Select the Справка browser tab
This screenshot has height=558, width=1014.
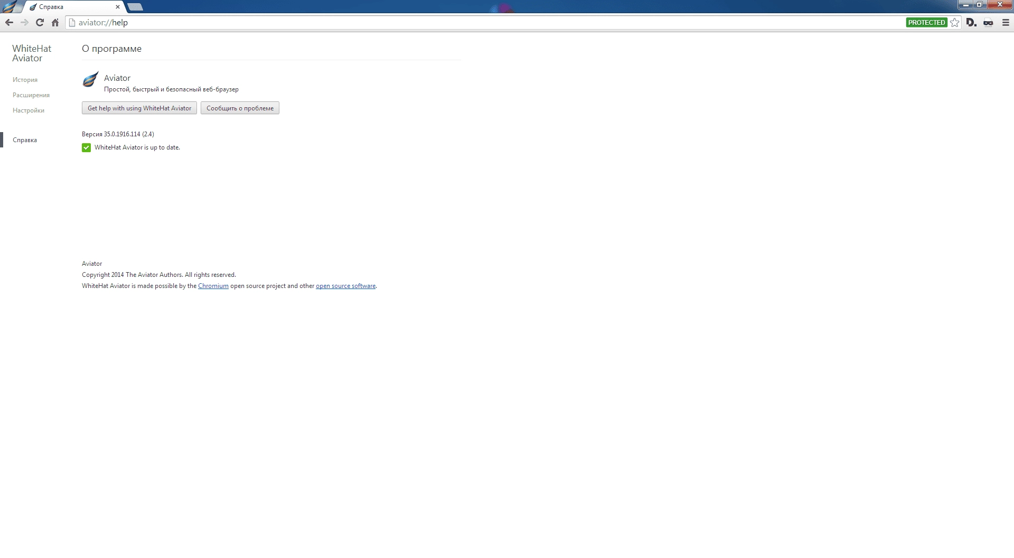pos(74,7)
